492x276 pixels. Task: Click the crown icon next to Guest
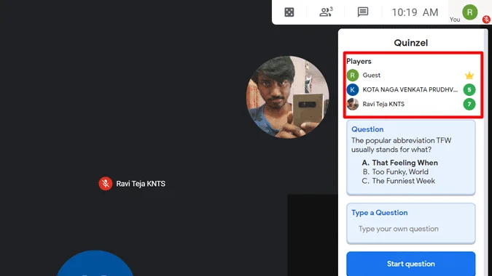(x=469, y=76)
